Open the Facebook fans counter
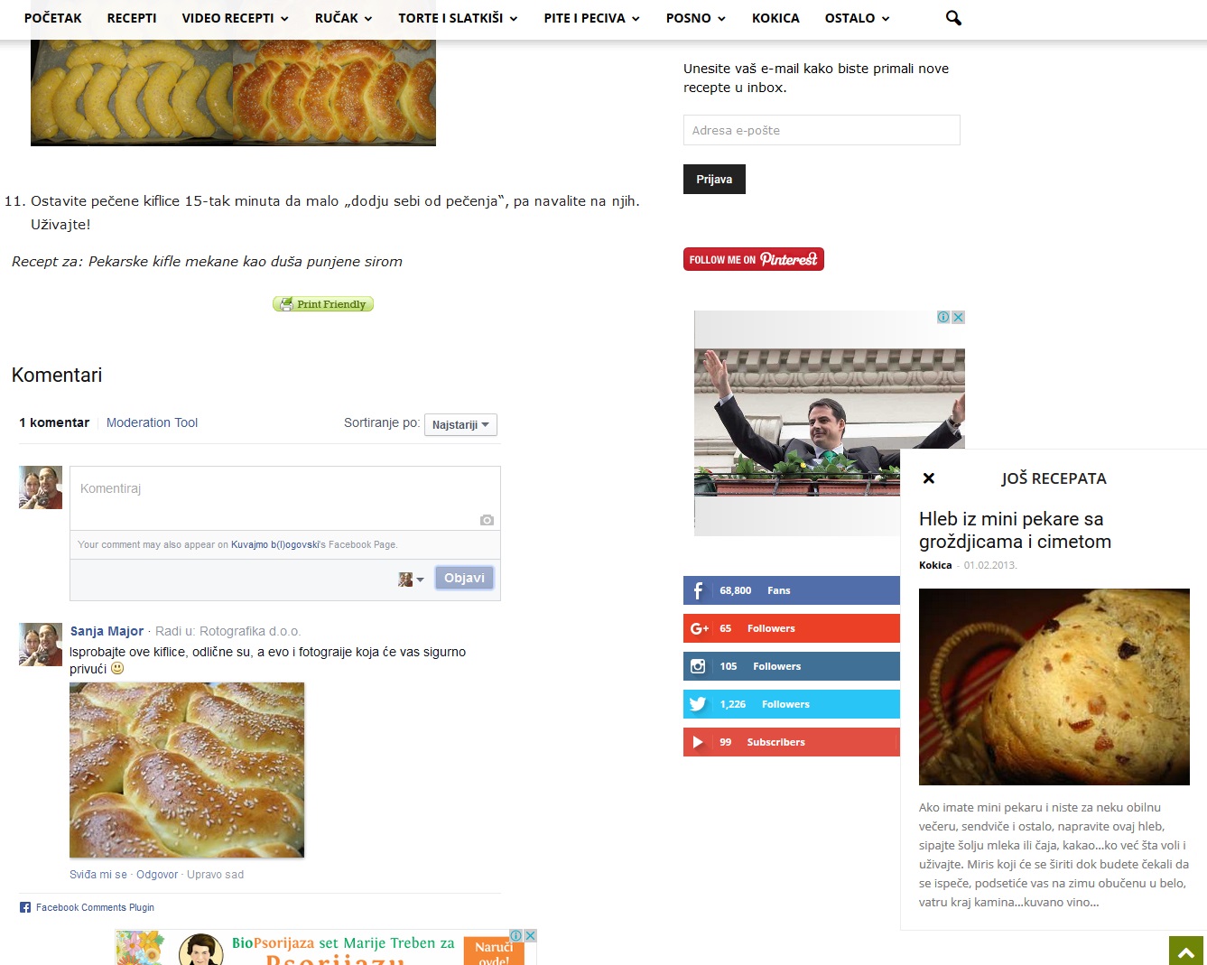 tap(792, 590)
